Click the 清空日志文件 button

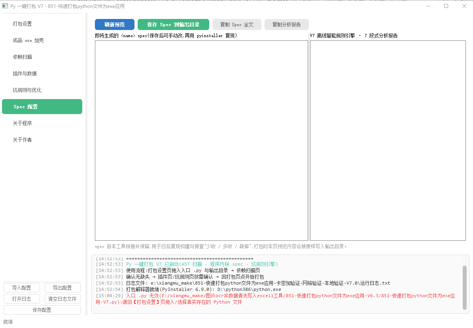click(62, 299)
